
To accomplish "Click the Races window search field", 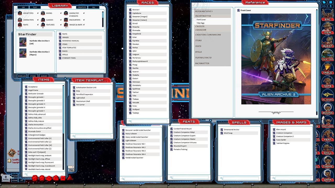I will (x=149, y=121).
